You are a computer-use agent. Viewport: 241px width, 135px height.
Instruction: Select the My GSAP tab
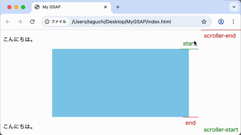71,7
